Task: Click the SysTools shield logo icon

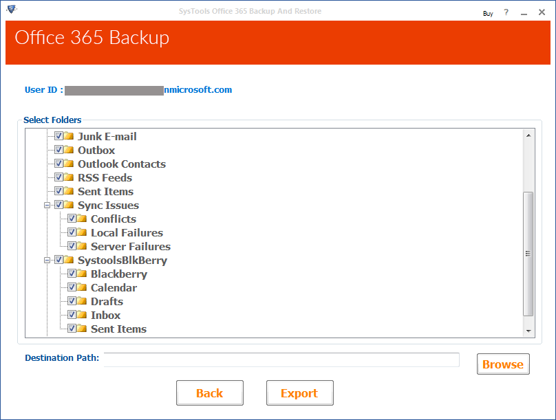Action: (x=11, y=9)
